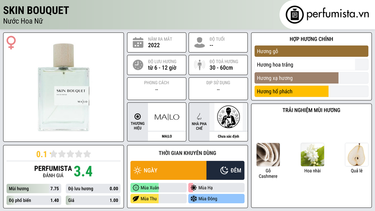375x211 pixels.
Task: Select the Ngày daytime segment
Action: tap(168, 170)
